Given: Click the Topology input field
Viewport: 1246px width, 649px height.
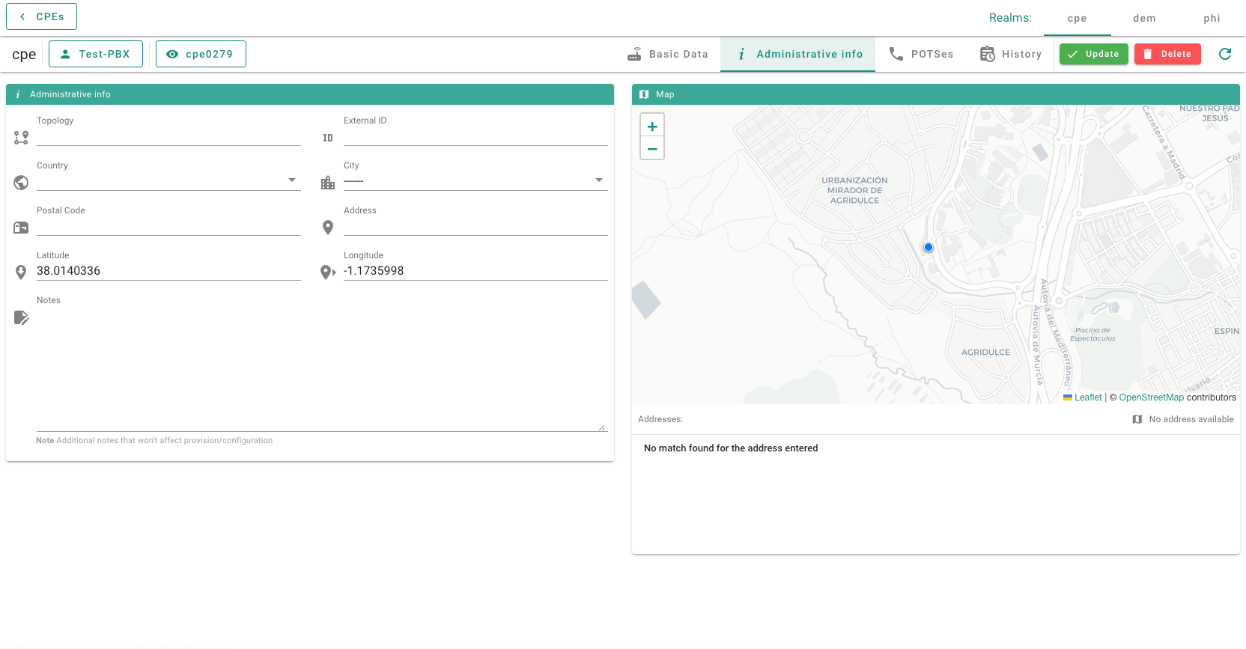Looking at the screenshot, I should (x=168, y=136).
